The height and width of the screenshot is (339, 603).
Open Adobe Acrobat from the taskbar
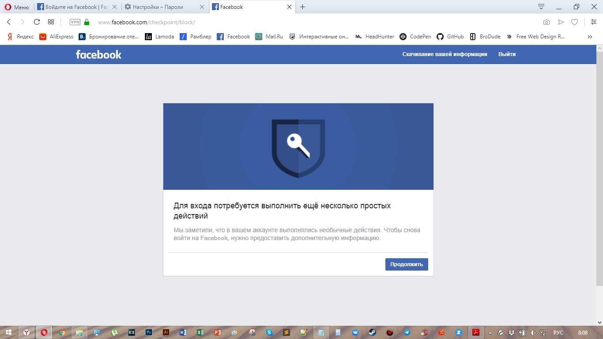coord(476,332)
